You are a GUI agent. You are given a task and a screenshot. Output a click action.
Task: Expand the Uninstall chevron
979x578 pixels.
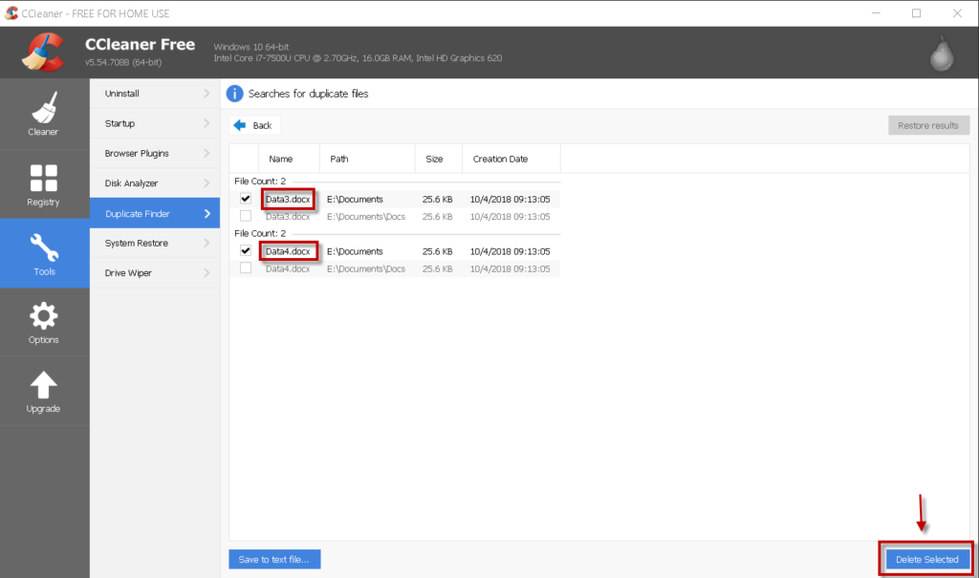point(207,93)
